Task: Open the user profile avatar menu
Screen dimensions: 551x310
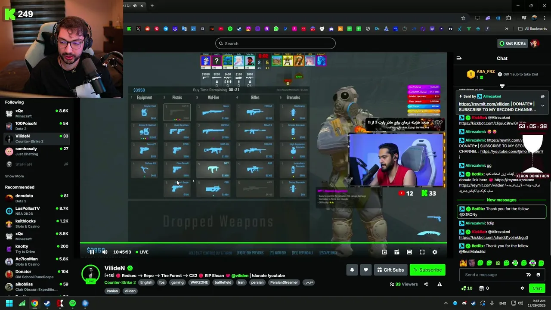Action: (535, 43)
